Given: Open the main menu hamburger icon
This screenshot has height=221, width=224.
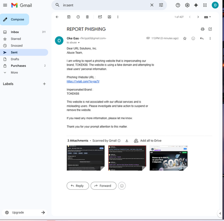Looking at the screenshot, I should 5,5.
